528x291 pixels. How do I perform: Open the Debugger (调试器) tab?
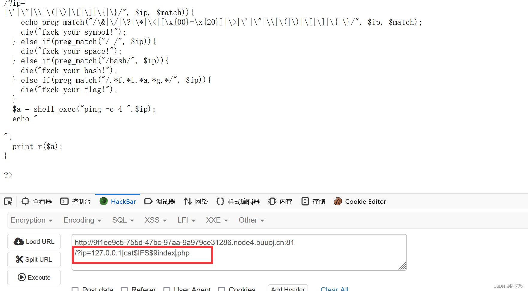160,201
